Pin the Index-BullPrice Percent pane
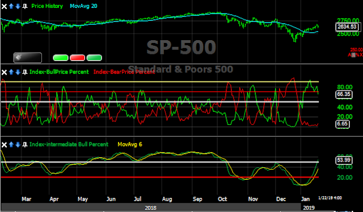Screen dimensions: 363x212 coord(25,72)
